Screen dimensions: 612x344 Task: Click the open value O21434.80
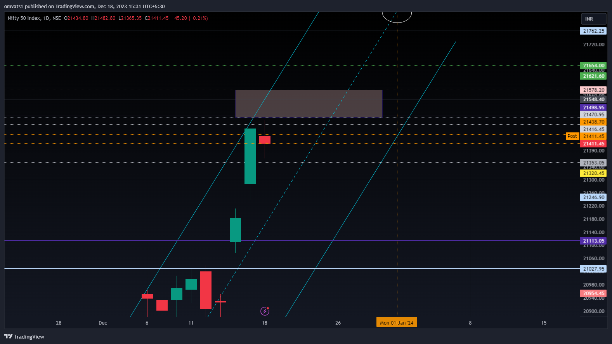(76, 18)
